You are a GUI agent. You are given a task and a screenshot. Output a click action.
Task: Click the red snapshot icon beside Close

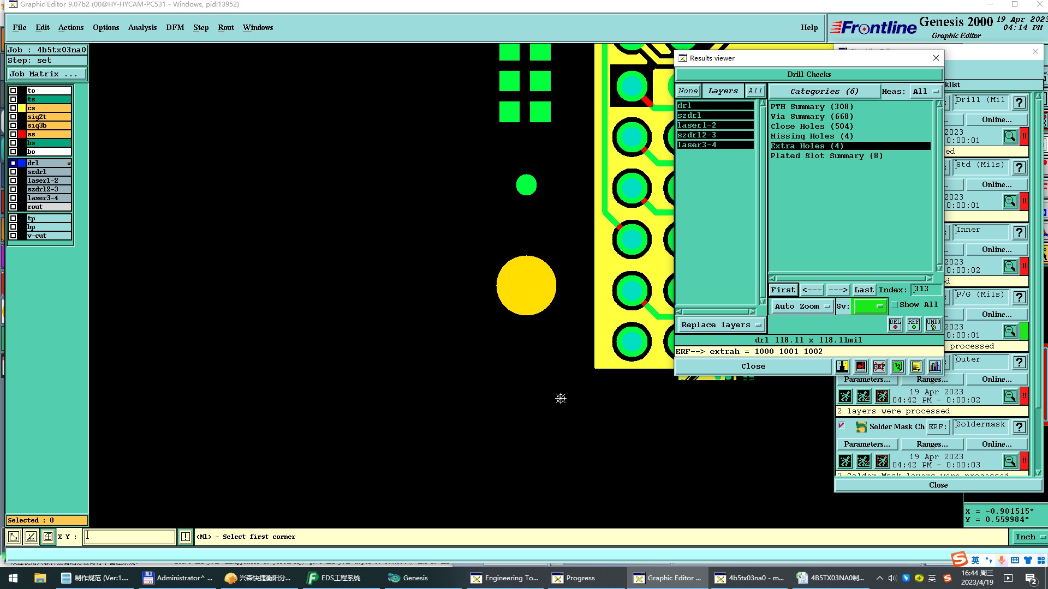click(861, 366)
